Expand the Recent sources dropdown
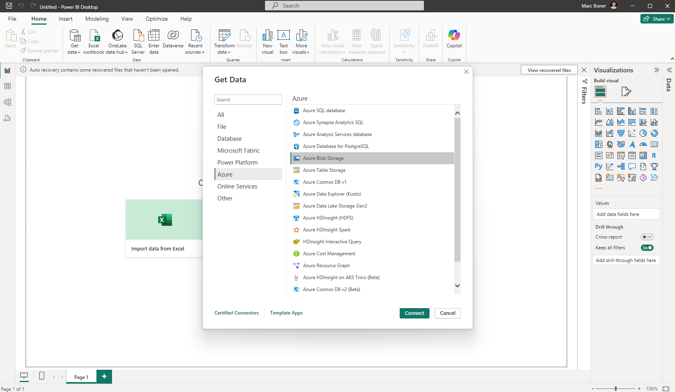The image size is (675, 392). [195, 49]
